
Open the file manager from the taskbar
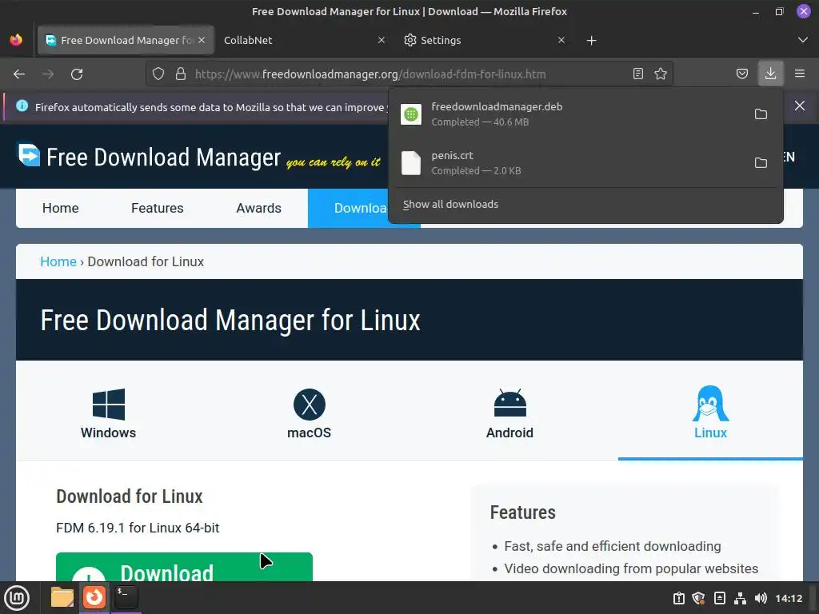[62, 597]
